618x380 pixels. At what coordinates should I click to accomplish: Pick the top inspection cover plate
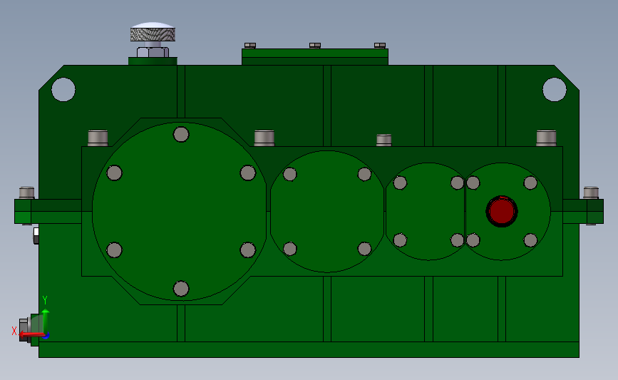(315, 56)
